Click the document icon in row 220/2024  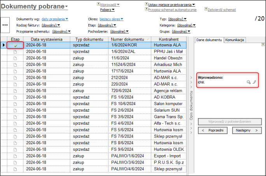(x=15, y=85)
